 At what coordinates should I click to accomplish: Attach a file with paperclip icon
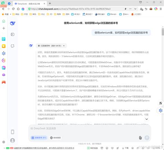[x=140, y=138]
